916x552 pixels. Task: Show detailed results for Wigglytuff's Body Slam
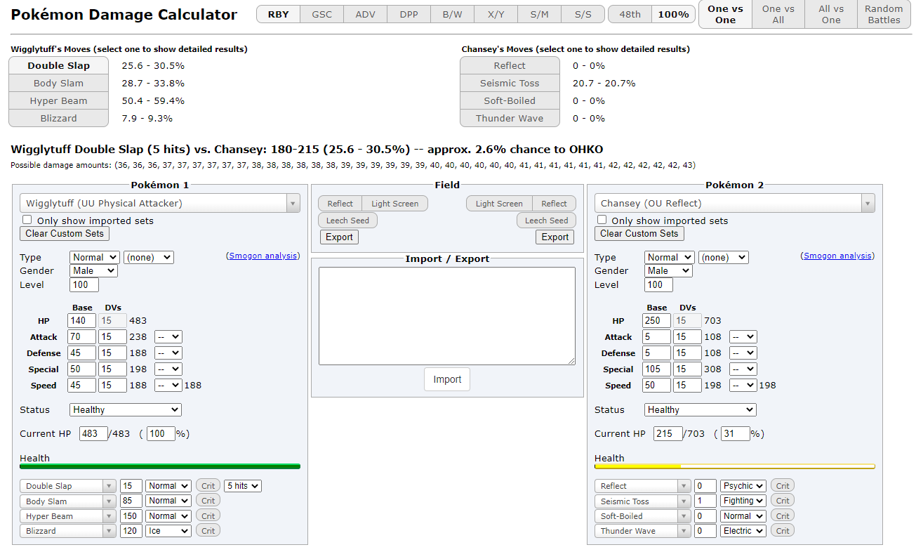point(59,83)
